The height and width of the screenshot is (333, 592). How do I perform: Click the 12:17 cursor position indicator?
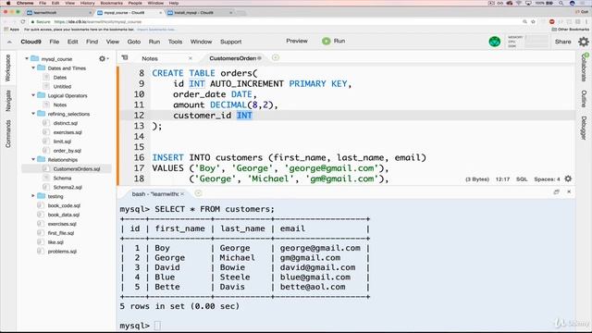click(x=502, y=179)
